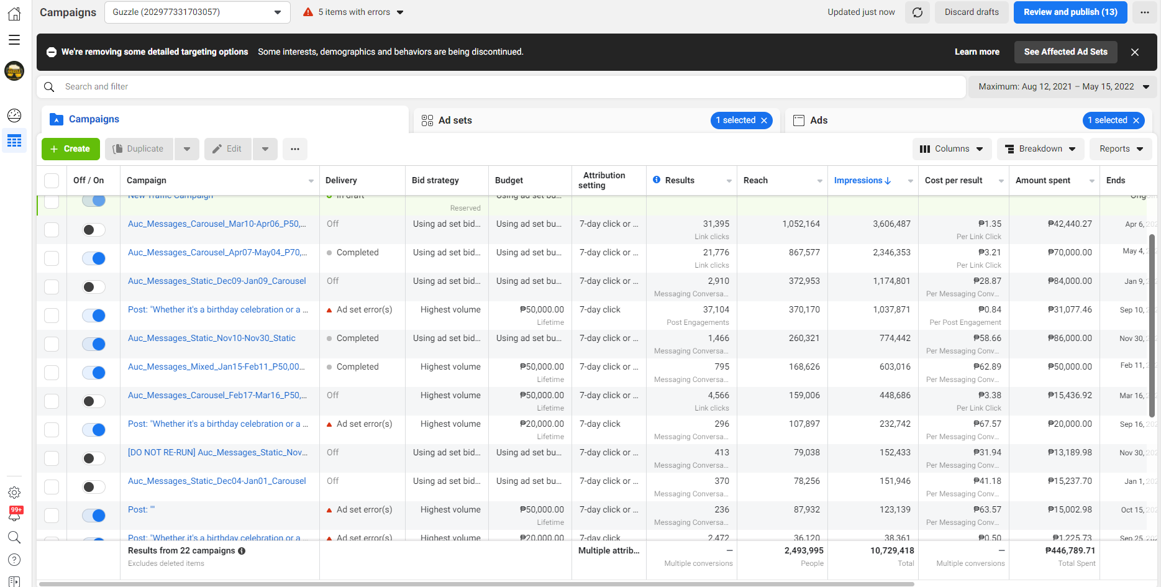
Task: Open account overview gauge icon
Action: (x=14, y=115)
